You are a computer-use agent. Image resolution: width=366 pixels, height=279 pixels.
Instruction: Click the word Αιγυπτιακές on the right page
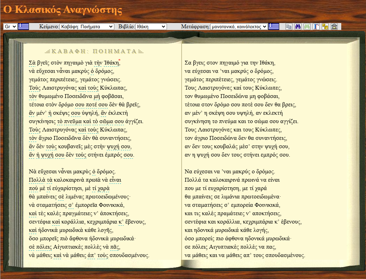[224, 247]
